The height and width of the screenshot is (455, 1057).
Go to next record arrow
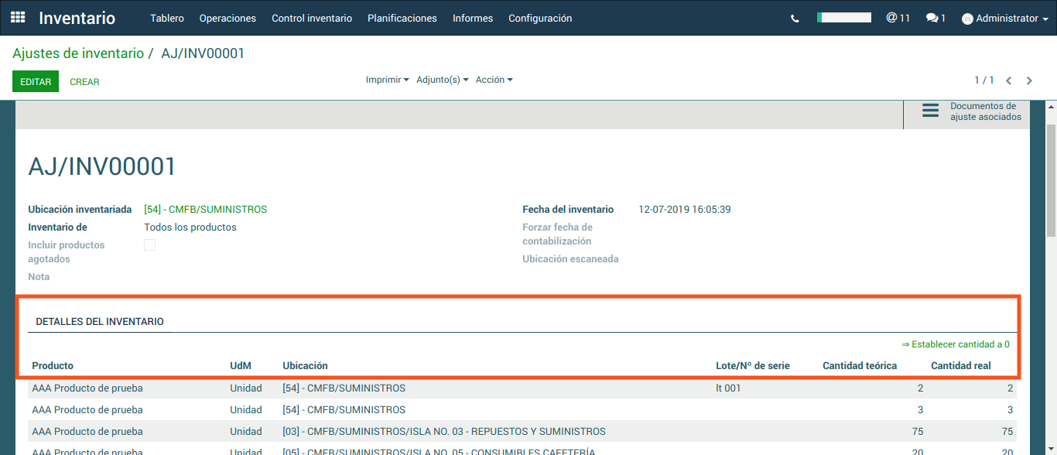pyautogui.click(x=1029, y=80)
